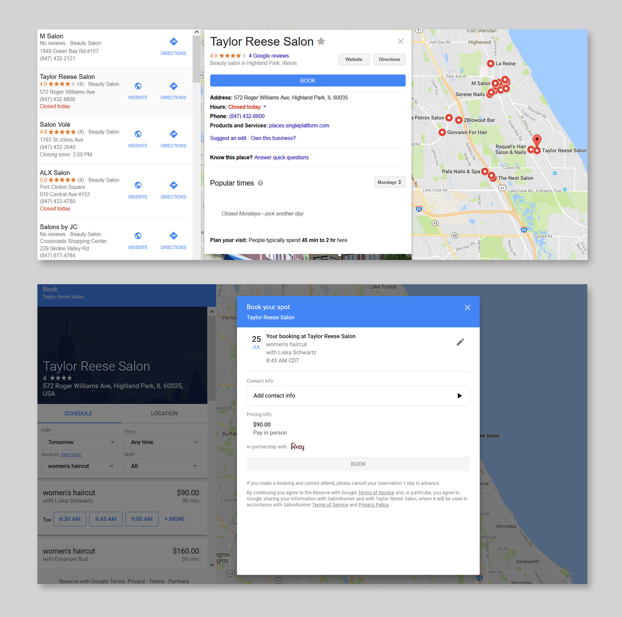Click Popular times help question icon

(x=260, y=183)
